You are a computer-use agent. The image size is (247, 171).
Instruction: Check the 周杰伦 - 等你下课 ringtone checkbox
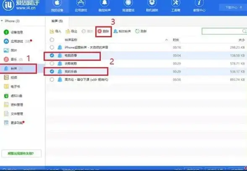coord(52,80)
